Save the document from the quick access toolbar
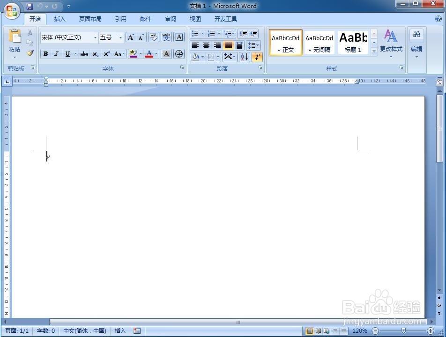446x337 pixels. tap(30, 6)
